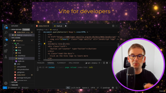Open the Run and Debug view icon
Viewport: 166px width, 93px height.
tap(6, 45)
